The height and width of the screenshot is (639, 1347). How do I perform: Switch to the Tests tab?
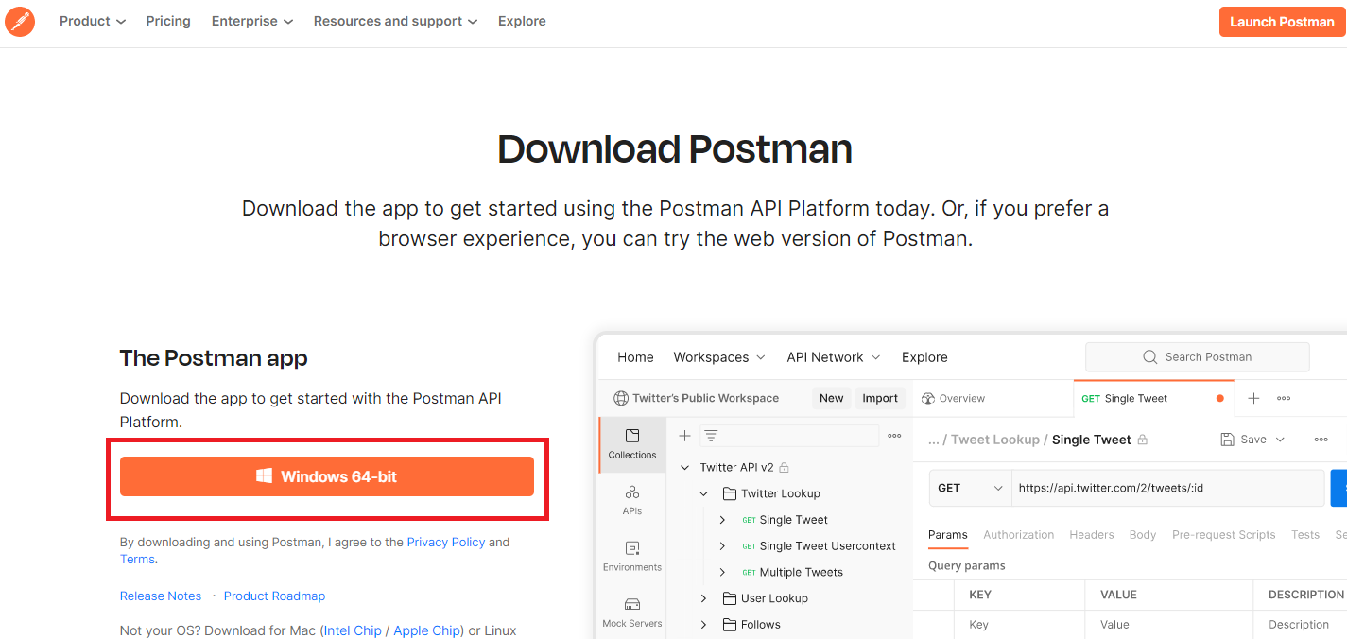[1305, 535]
